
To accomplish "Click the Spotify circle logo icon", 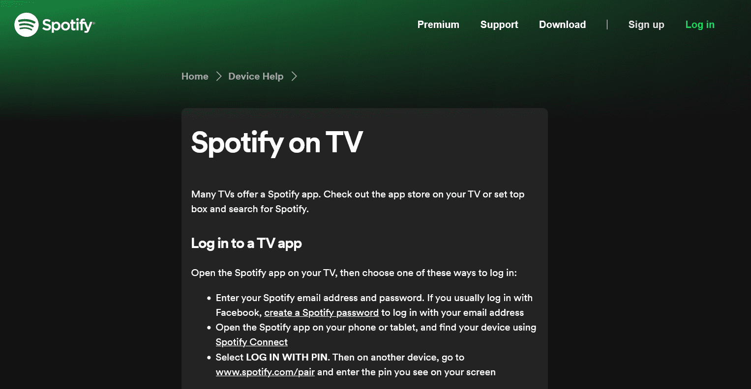I will [27, 25].
